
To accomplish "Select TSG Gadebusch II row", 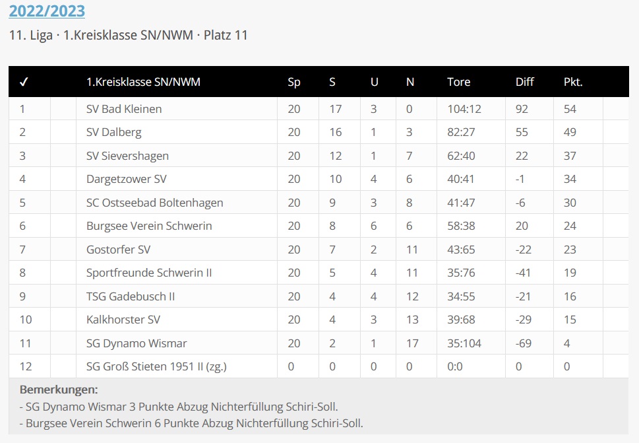I will click(131, 296).
